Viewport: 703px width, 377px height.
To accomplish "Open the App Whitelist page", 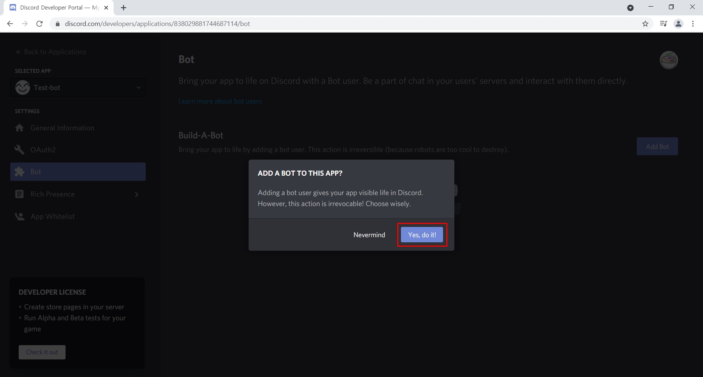I will pyautogui.click(x=78, y=216).
